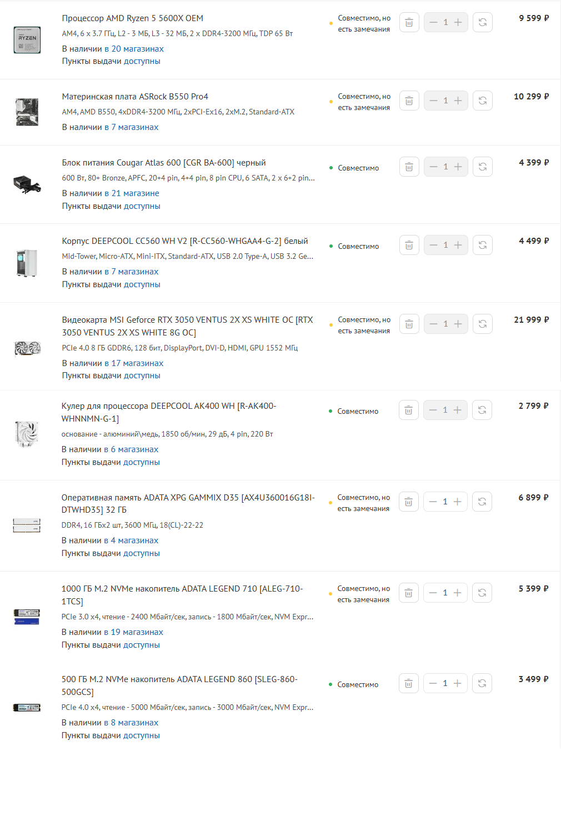Increase the ADATA XPG GAMMIX RAM quantity
This screenshot has width=561, height=821.
click(x=458, y=502)
